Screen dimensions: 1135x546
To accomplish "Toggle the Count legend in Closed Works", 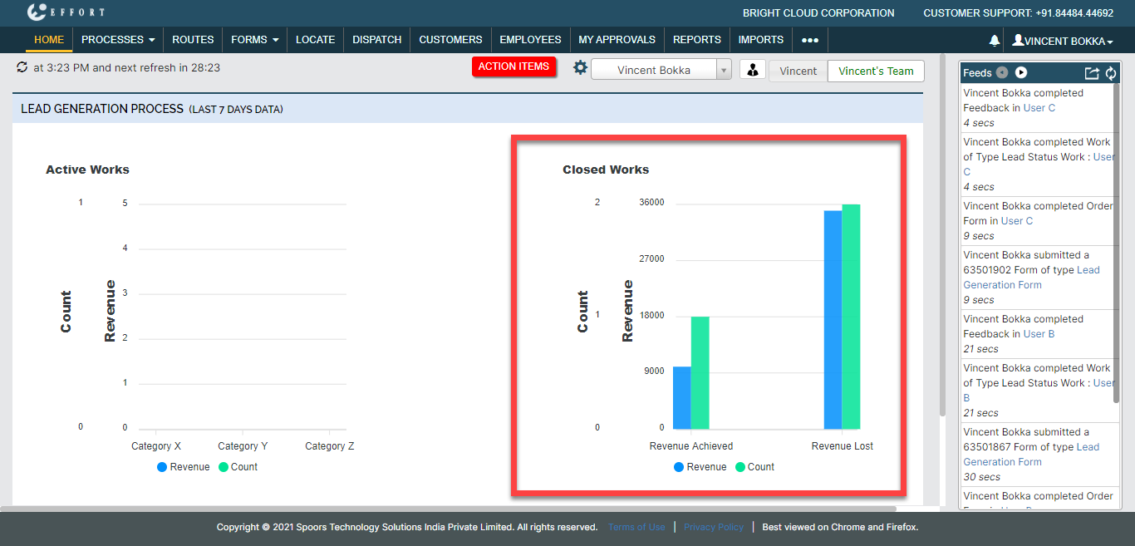I will (754, 467).
